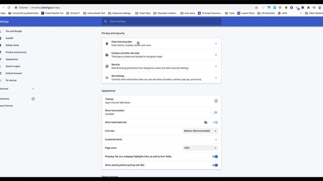Open Extensions external-link icon in sidebar
Screen dimensions: 323x181
(x=33, y=99)
